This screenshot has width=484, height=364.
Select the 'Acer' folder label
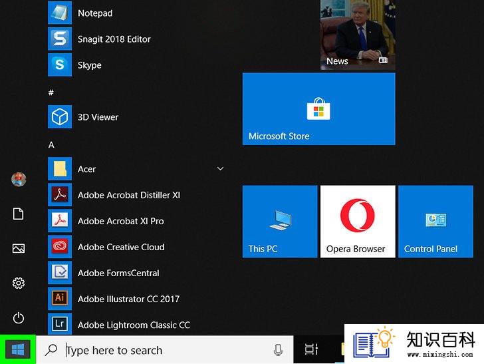(x=86, y=169)
